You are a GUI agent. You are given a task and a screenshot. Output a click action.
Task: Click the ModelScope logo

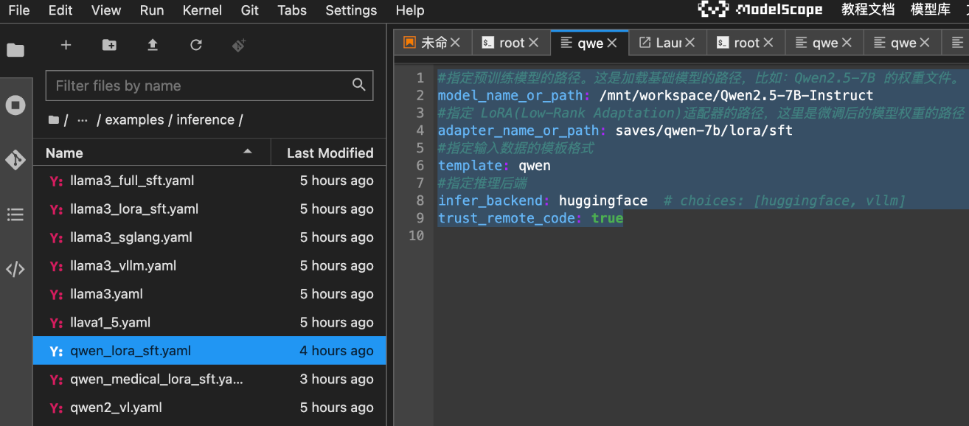pyautogui.click(x=760, y=10)
